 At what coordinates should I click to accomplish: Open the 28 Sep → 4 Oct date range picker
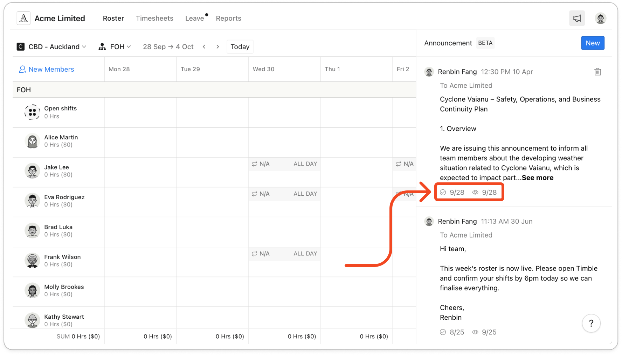click(168, 47)
